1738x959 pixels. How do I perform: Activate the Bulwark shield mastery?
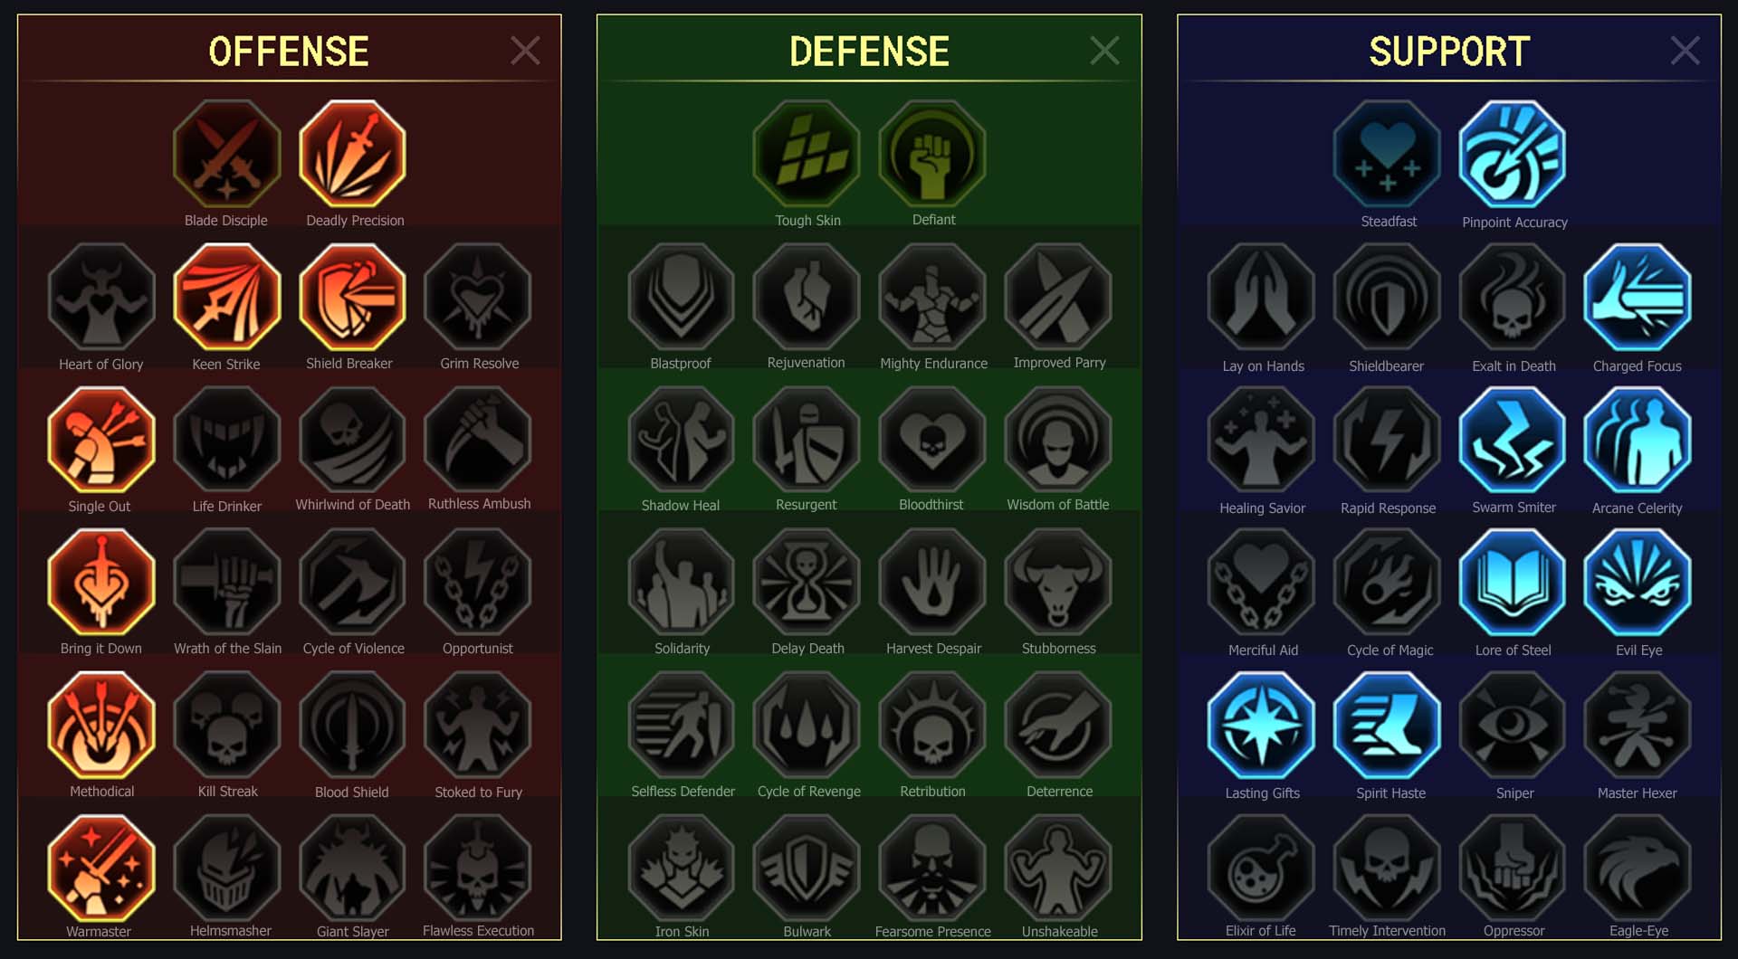[807, 868]
